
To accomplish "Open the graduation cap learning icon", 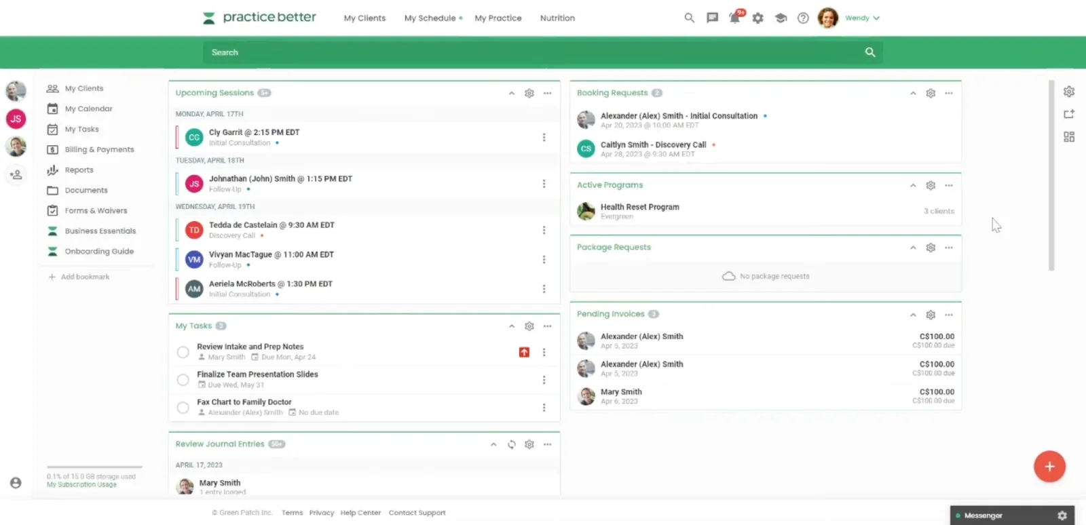I will tap(781, 18).
